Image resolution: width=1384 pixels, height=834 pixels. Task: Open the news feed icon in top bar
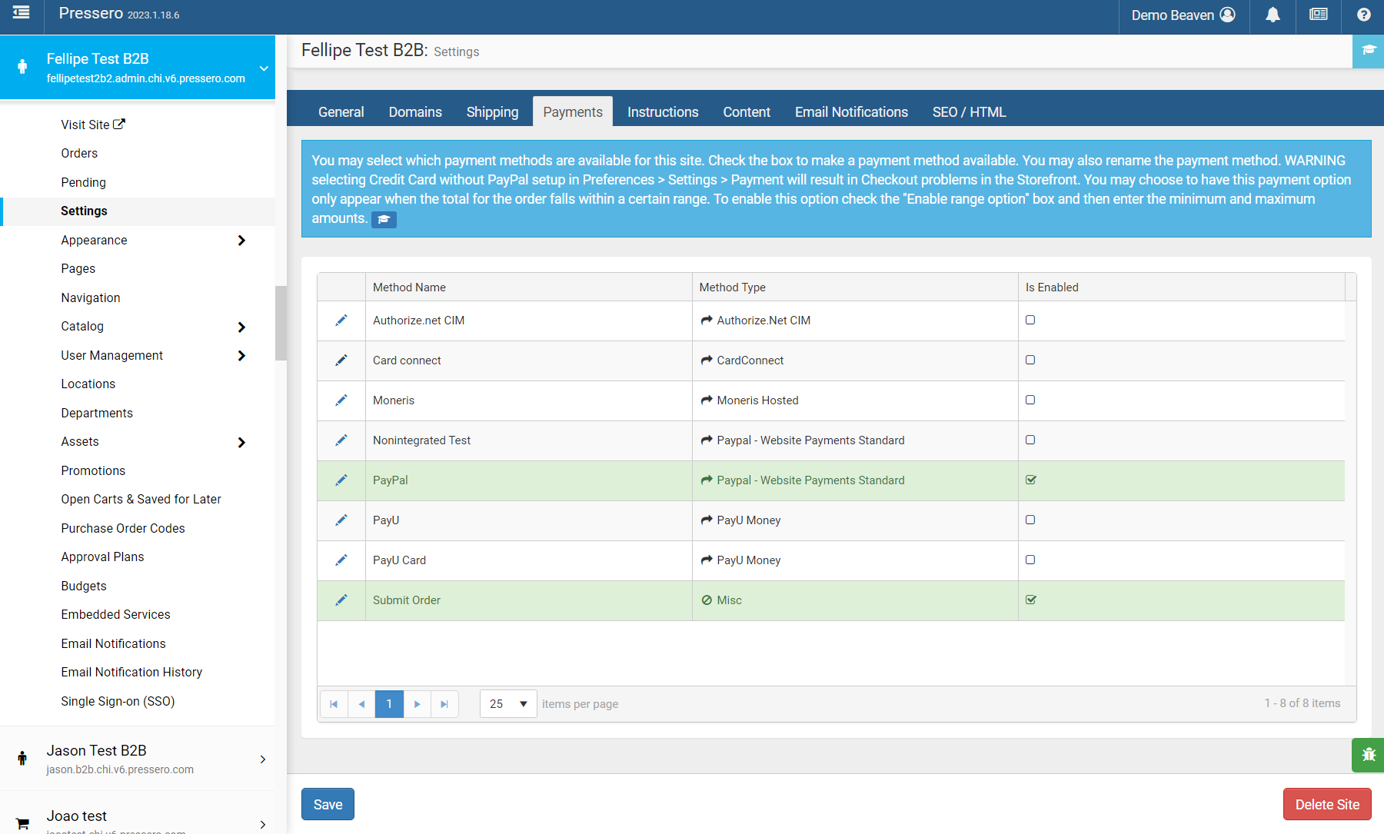tap(1318, 15)
